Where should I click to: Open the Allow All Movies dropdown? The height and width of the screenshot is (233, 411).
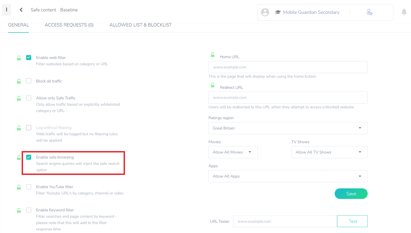[233, 152]
